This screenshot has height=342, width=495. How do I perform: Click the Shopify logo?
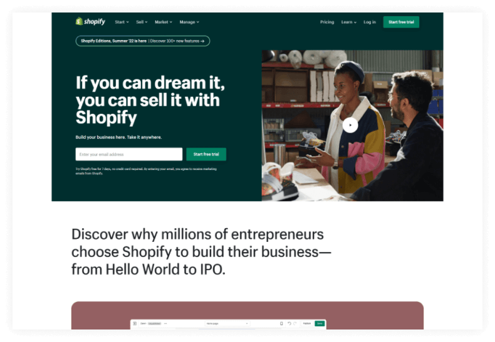(90, 21)
